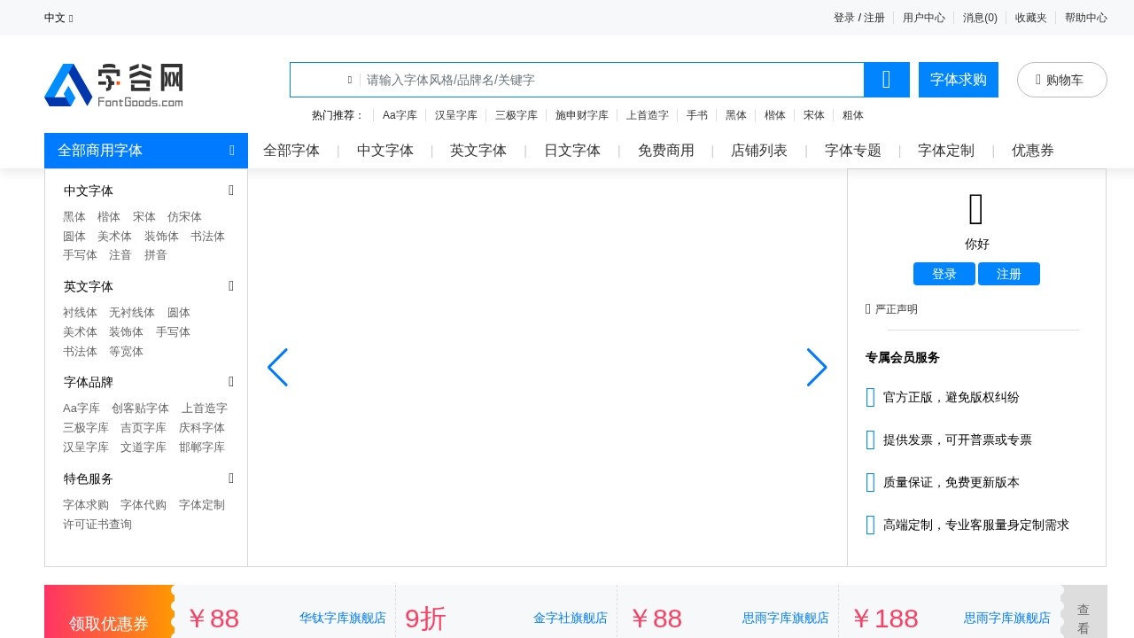
Task: Click the 高端定制 customization icon
Action: [870, 525]
